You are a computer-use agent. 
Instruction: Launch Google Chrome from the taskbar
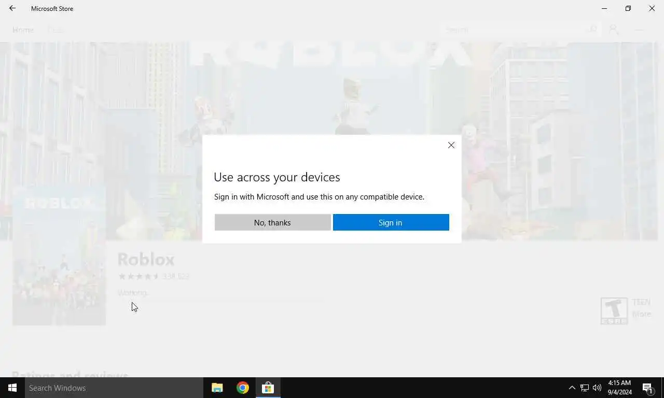(242, 388)
